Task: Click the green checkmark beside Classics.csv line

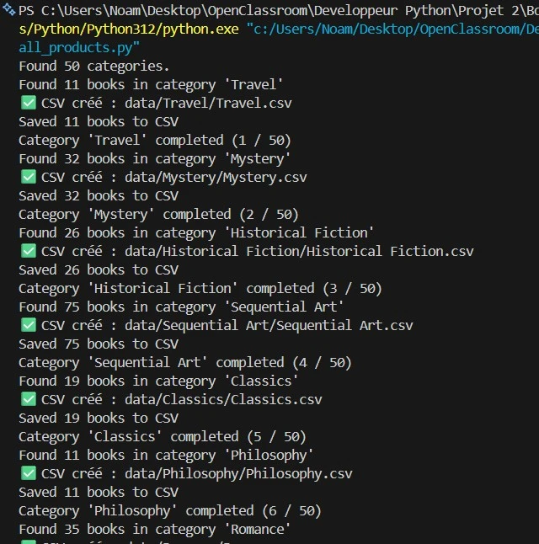Action: click(28, 400)
